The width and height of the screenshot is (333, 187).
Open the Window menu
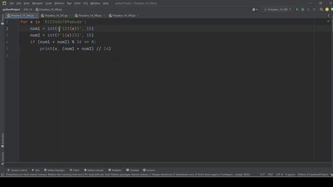tap(95, 3)
